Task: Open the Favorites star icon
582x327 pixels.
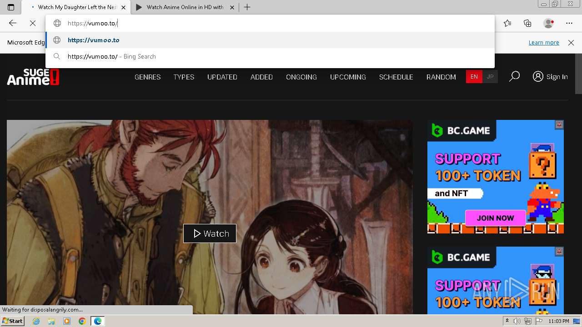Action: point(507,23)
